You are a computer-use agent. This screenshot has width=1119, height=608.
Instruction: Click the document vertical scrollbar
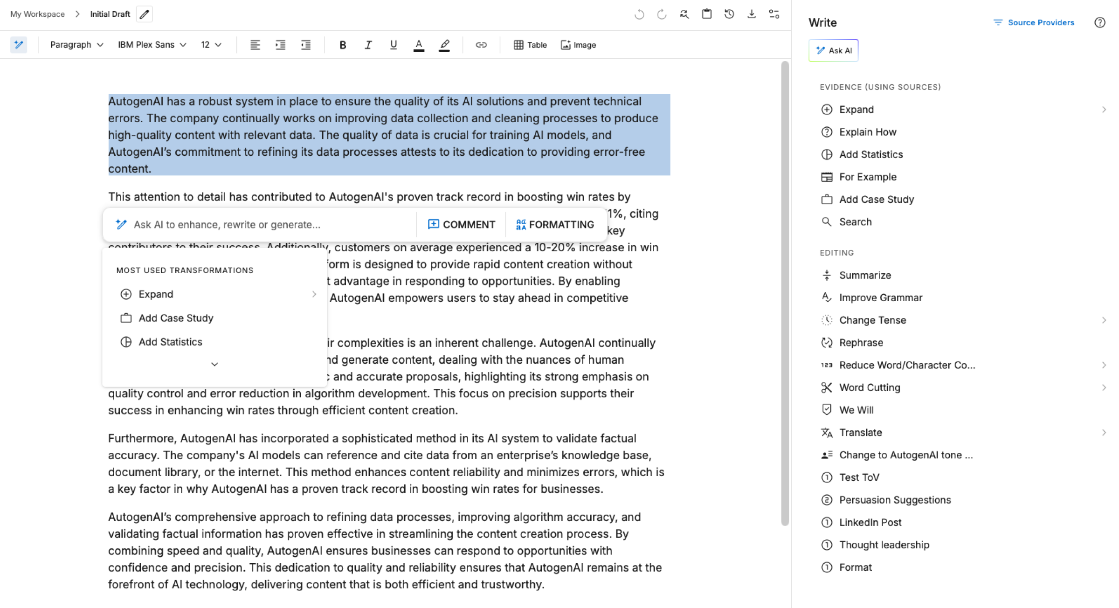pyautogui.click(x=785, y=294)
